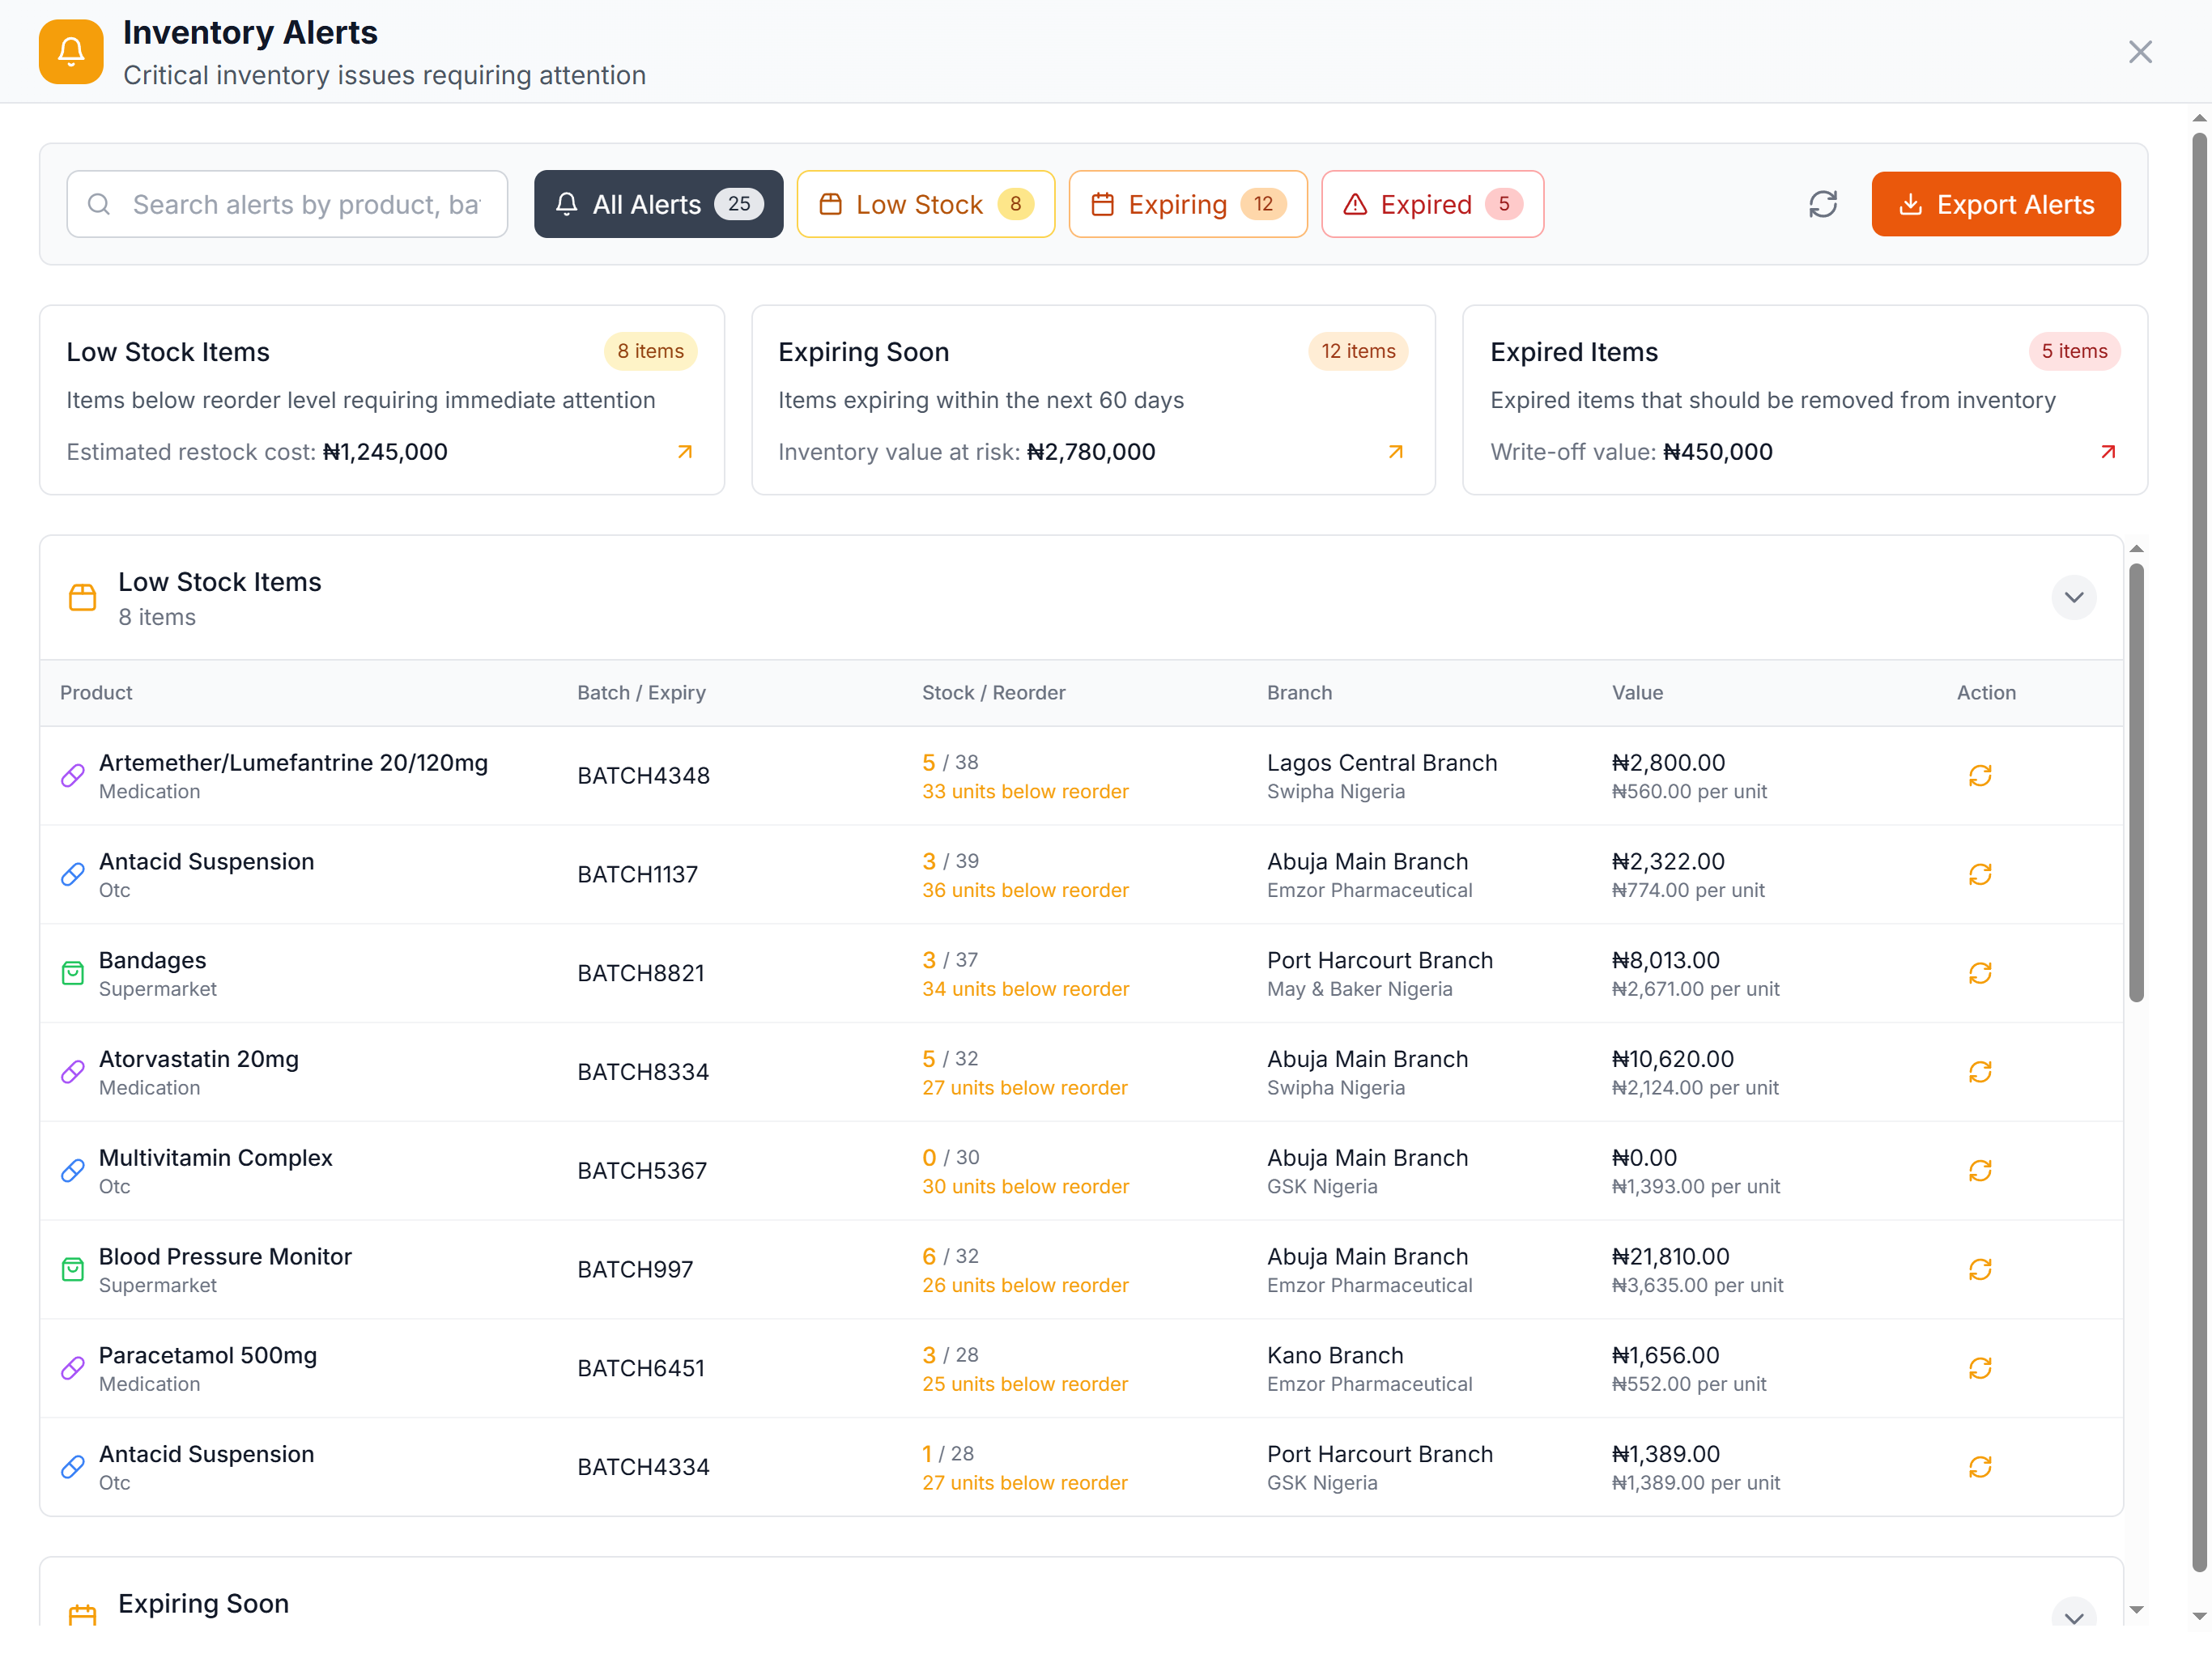Viewport: 2212px width, 1658px height.
Task: Click restock icon for Bandages row
Action: 1979,973
